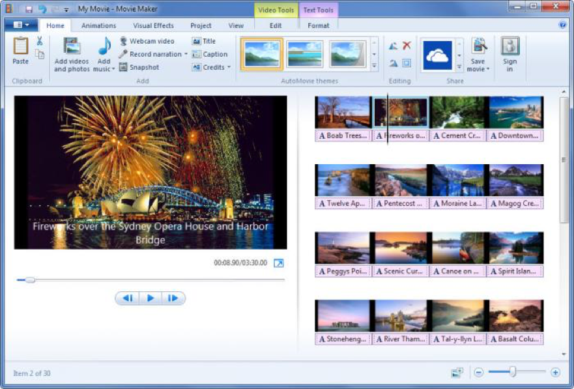Click the OneDrive cloud share icon
Screen dimensions: 574x389
437,55
